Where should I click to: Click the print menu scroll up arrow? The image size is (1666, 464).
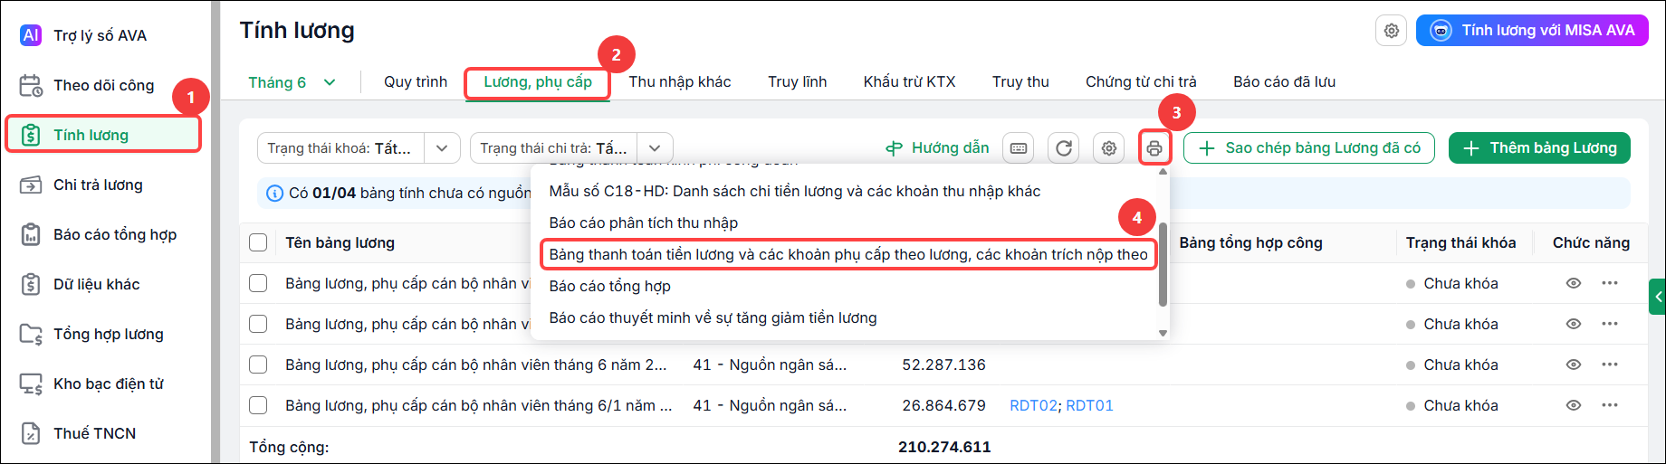1163,171
